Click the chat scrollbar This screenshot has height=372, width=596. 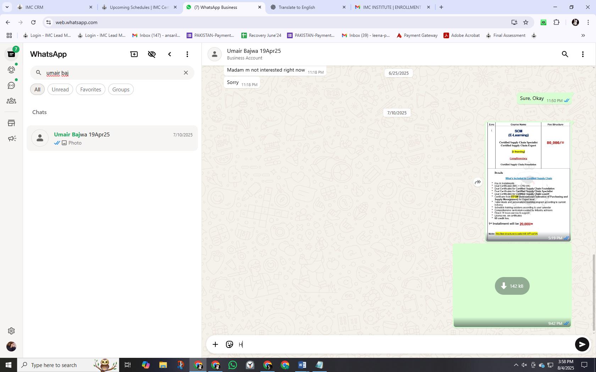(x=594, y=293)
